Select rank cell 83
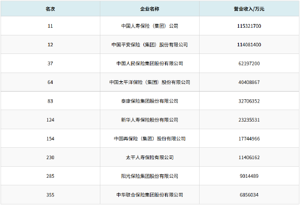The width and height of the screenshot is (300, 205). click(50, 101)
